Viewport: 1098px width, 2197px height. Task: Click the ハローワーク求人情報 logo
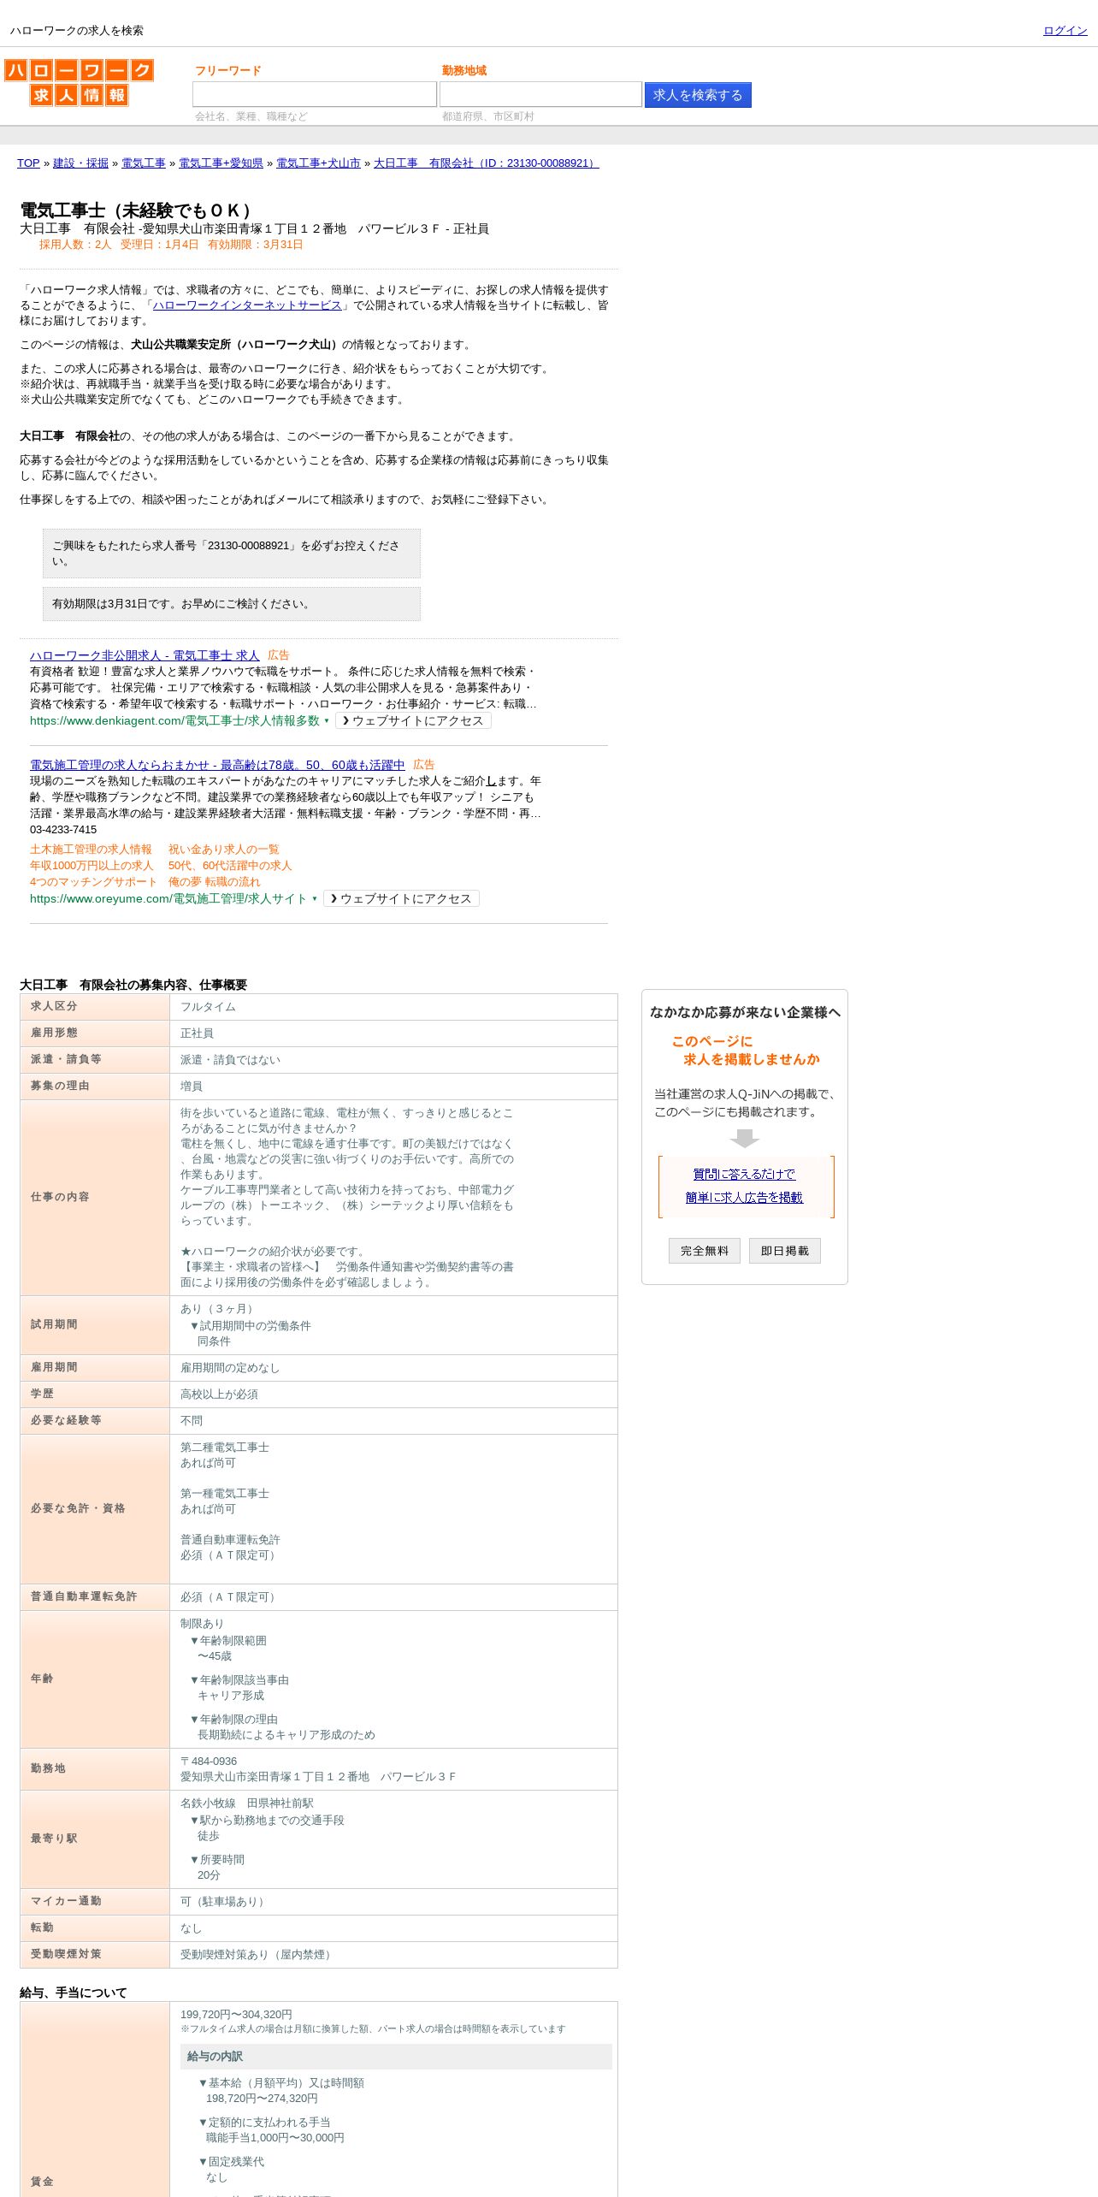[x=79, y=82]
